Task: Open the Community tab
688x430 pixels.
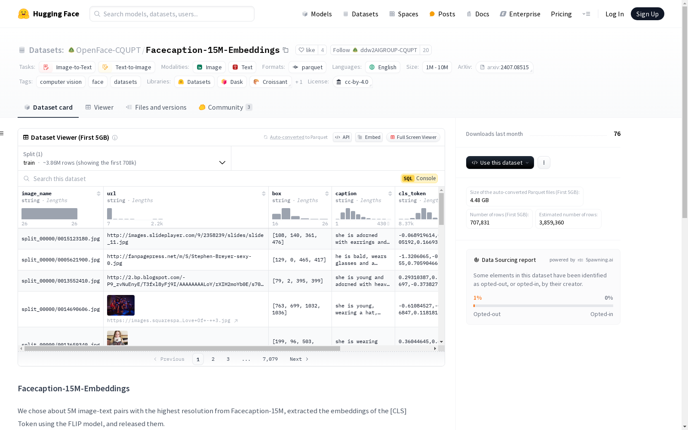Action: point(225,107)
